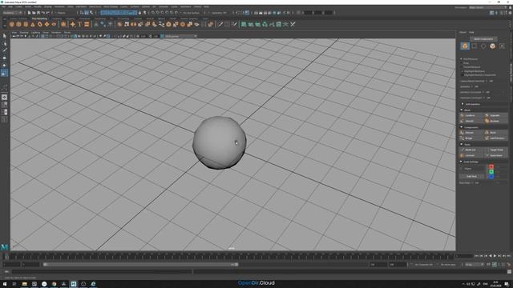Pick the Select tool in the toolbox
513x288 pixels.
[x=4, y=35]
